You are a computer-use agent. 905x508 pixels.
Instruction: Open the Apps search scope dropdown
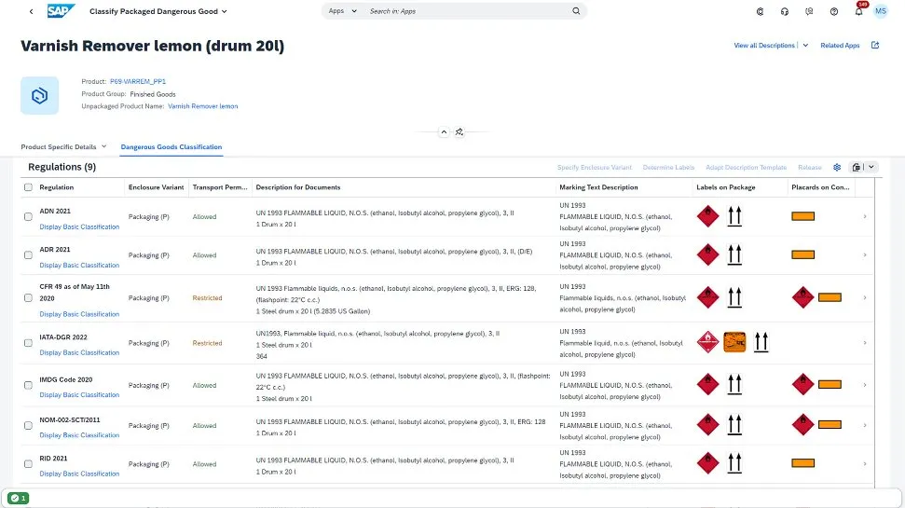(341, 11)
